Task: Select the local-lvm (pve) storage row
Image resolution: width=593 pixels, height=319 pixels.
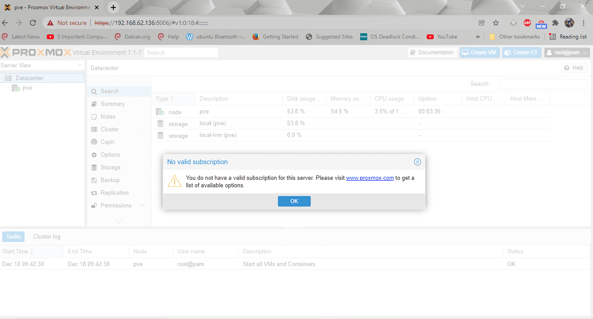Action: pos(350,135)
